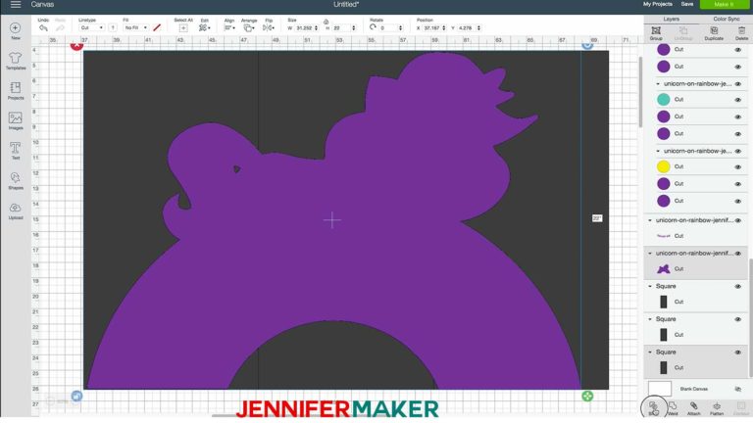Start a New project in sidebar
The height and width of the screenshot is (423, 753).
16,30
